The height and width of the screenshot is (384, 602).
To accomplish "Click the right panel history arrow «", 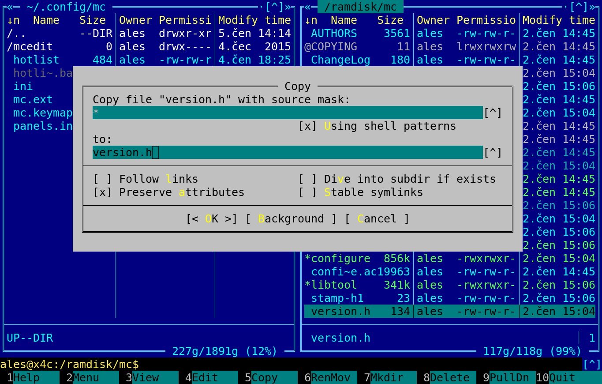I will (308, 7).
